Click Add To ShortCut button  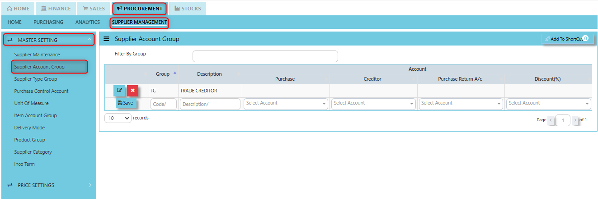coord(568,39)
